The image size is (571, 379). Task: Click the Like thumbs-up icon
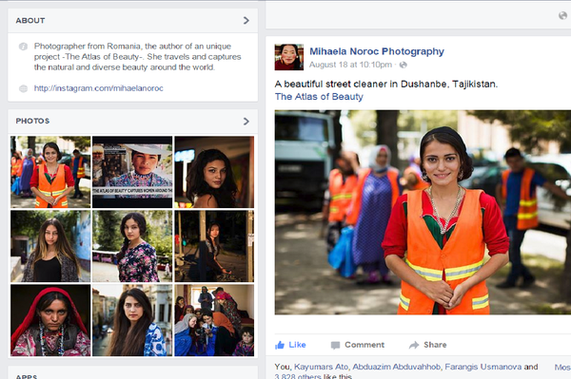pos(280,345)
